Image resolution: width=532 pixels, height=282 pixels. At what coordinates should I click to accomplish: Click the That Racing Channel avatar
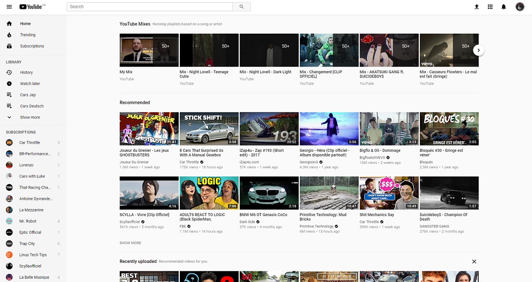click(x=9, y=187)
